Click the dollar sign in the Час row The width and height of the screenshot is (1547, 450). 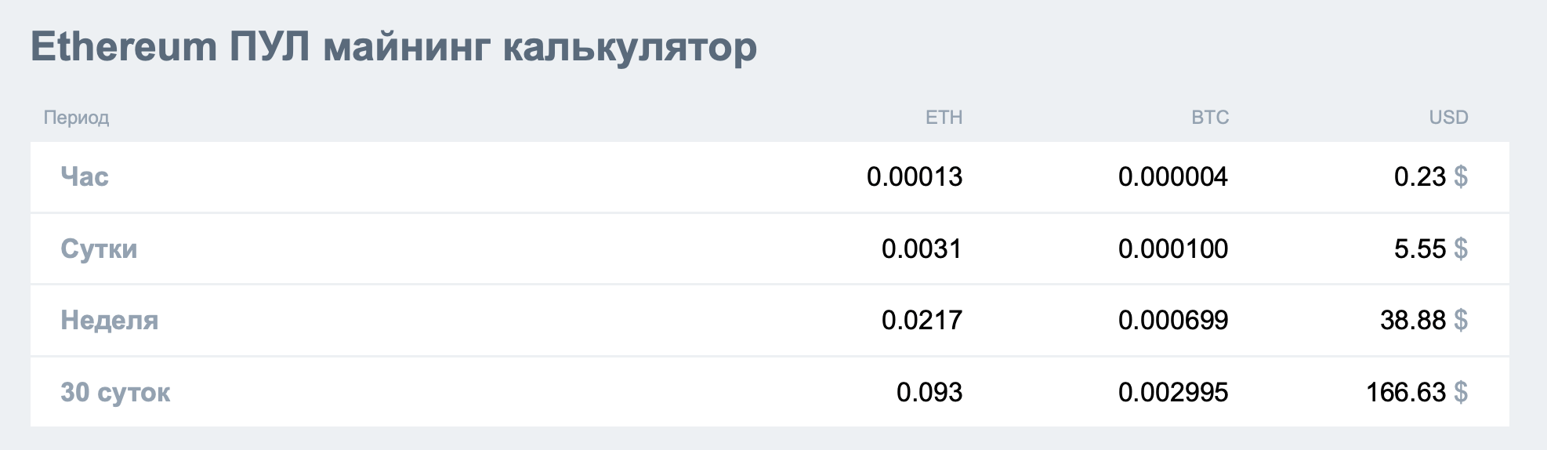tap(1460, 177)
